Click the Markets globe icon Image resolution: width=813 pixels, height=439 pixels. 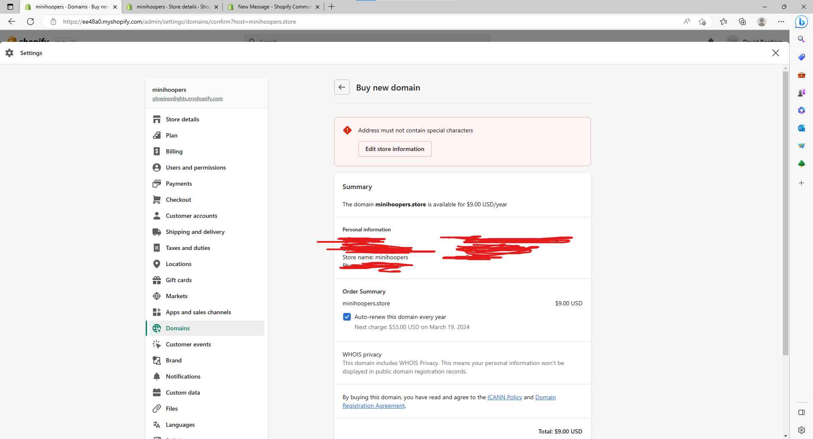(157, 296)
